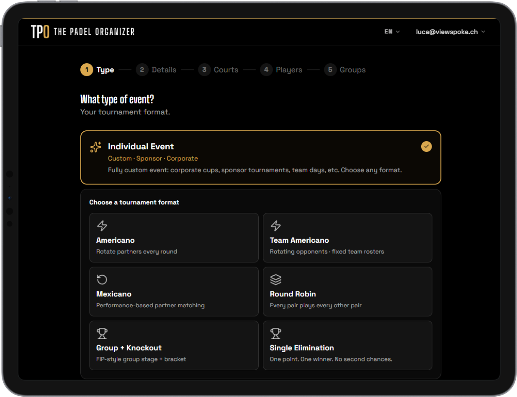517x397 pixels.
Task: Select the Single Elimination format
Action: 347,345
